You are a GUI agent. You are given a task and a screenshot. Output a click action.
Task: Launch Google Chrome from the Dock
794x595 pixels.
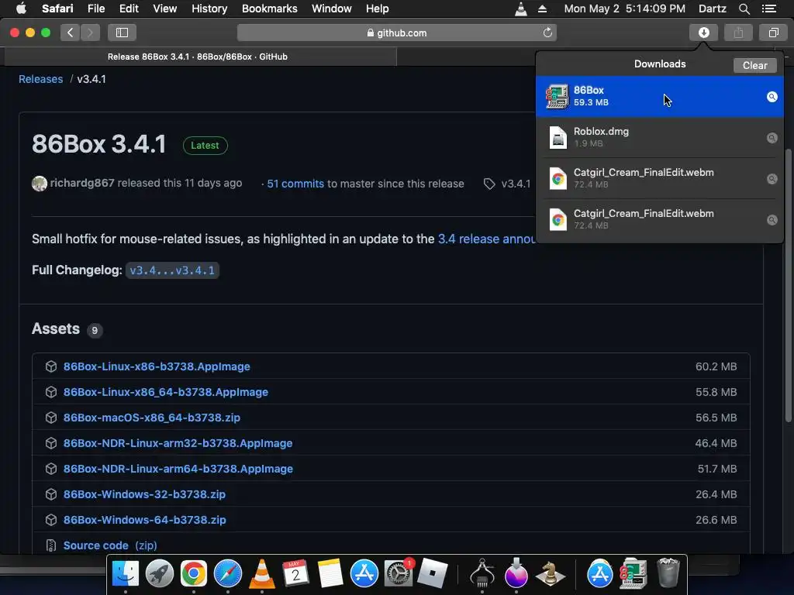(193, 573)
